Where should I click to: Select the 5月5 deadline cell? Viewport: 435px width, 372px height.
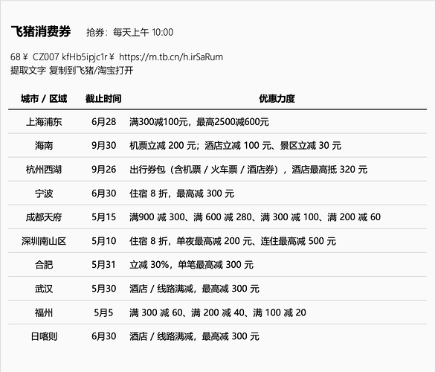103,312
